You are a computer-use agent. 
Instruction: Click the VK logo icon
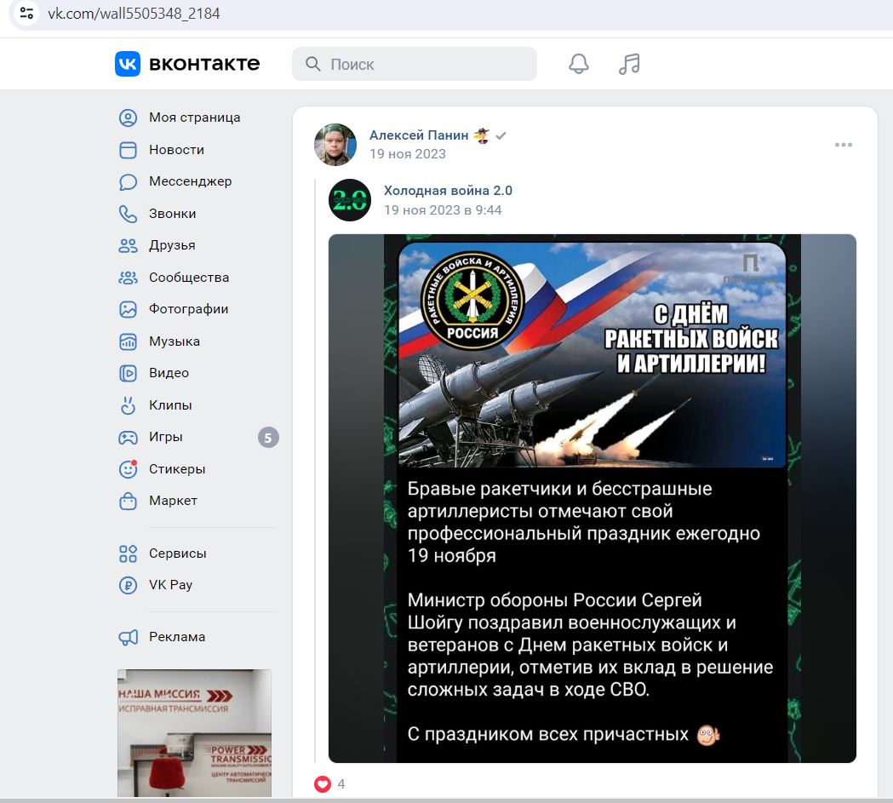(128, 64)
